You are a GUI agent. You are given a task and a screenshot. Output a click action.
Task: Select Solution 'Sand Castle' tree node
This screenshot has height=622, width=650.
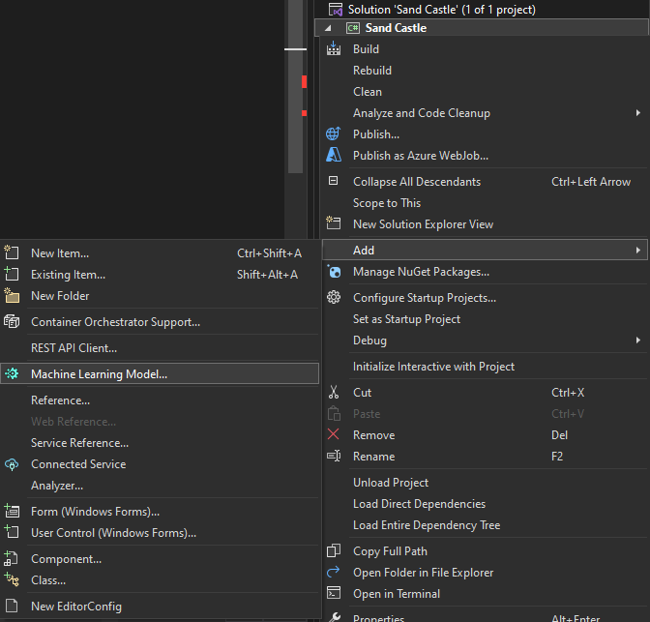482,9
